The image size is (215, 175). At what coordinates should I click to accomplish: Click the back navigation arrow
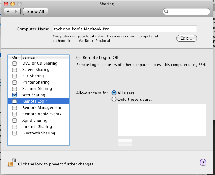(8, 11)
